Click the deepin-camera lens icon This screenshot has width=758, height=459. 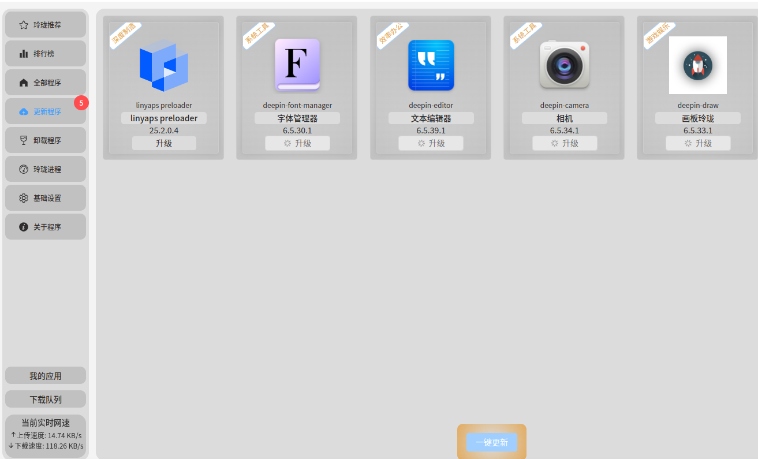pyautogui.click(x=565, y=65)
